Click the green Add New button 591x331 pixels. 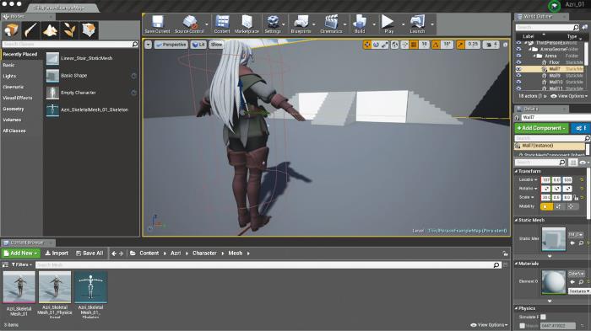(21, 254)
